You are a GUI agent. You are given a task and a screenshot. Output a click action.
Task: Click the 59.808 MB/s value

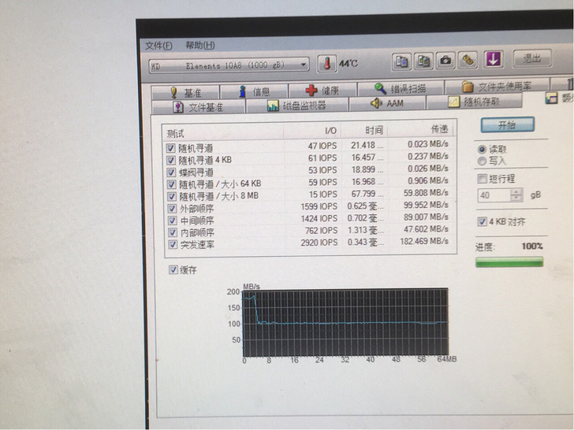(426, 193)
